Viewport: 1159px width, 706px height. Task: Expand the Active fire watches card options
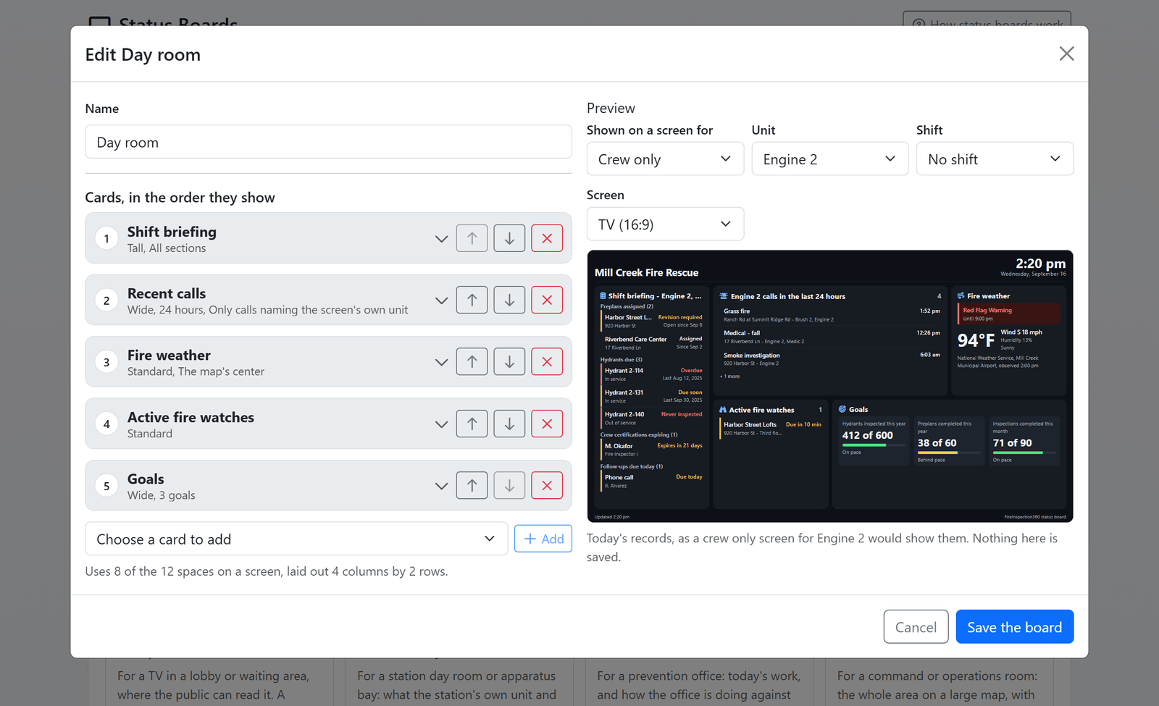pyautogui.click(x=441, y=424)
